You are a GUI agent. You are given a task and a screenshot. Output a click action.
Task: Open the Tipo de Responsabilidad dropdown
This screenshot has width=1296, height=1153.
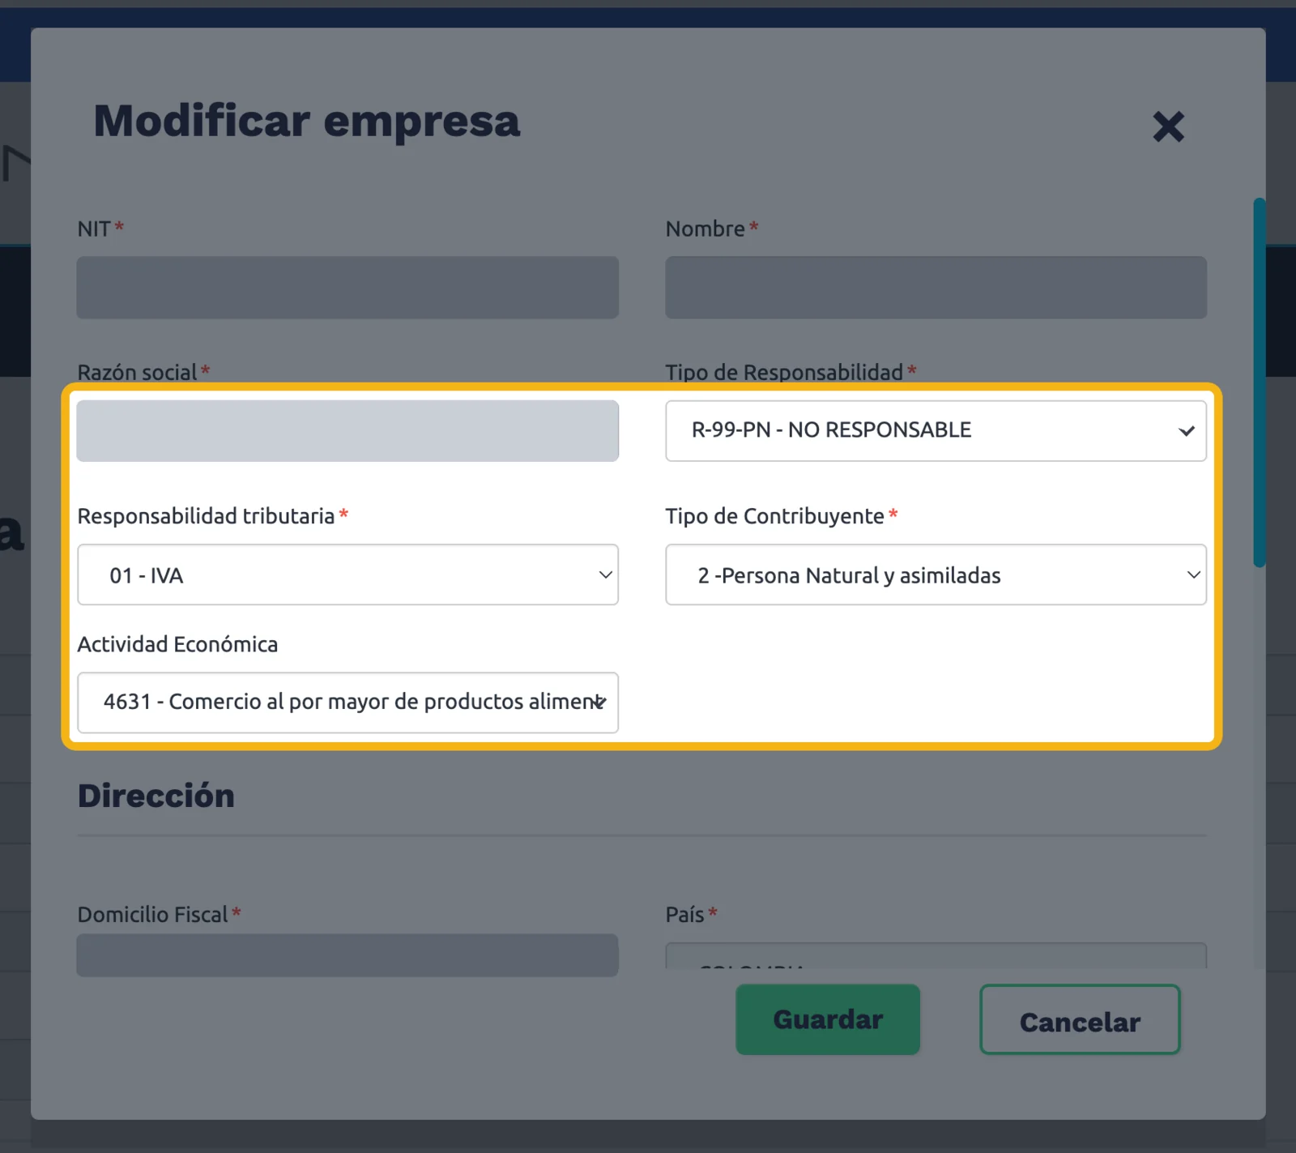936,431
